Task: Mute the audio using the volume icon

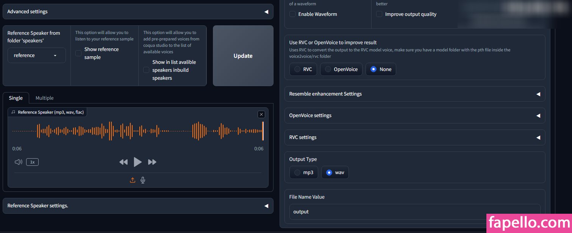Action: (x=18, y=162)
